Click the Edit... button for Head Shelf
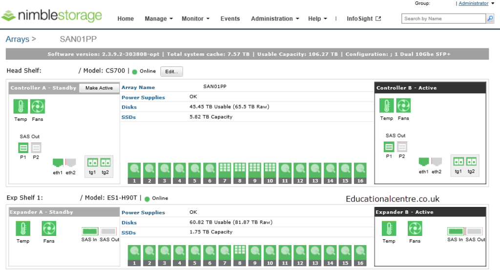 [x=171, y=71]
